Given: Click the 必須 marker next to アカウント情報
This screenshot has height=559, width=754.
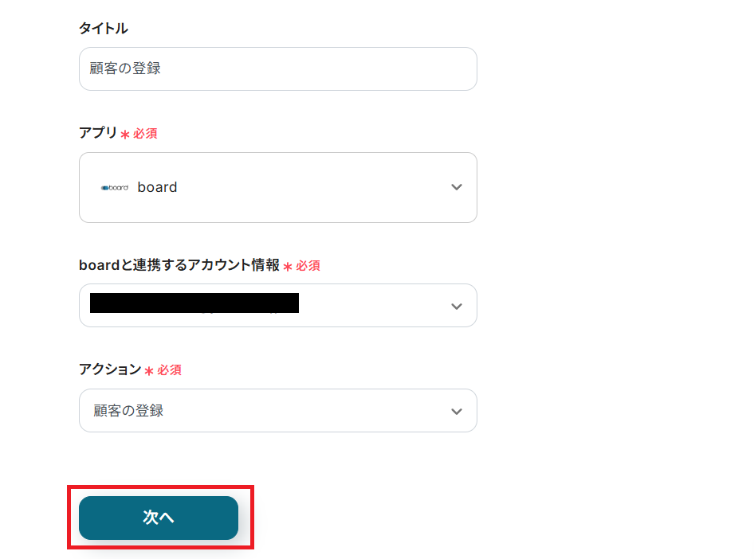Looking at the screenshot, I should (308, 266).
